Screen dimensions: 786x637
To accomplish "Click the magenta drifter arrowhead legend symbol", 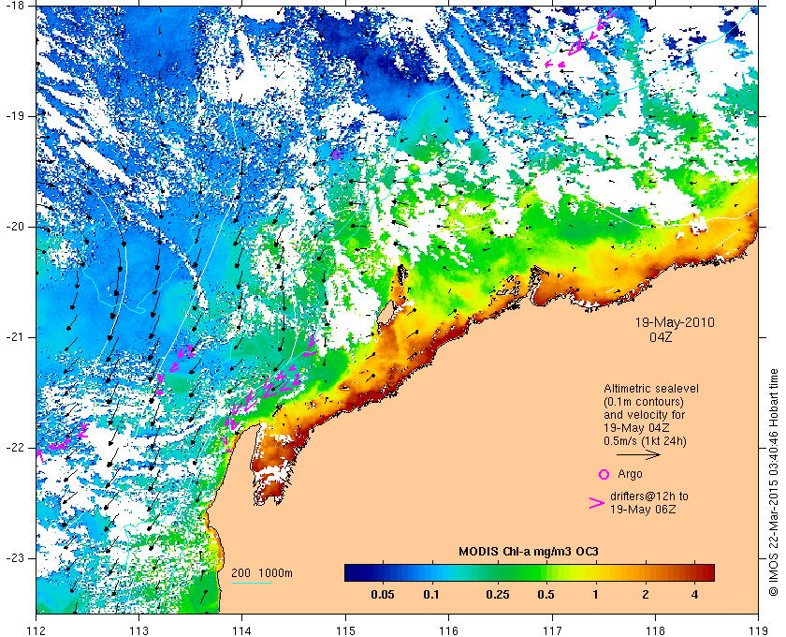I will click(597, 503).
